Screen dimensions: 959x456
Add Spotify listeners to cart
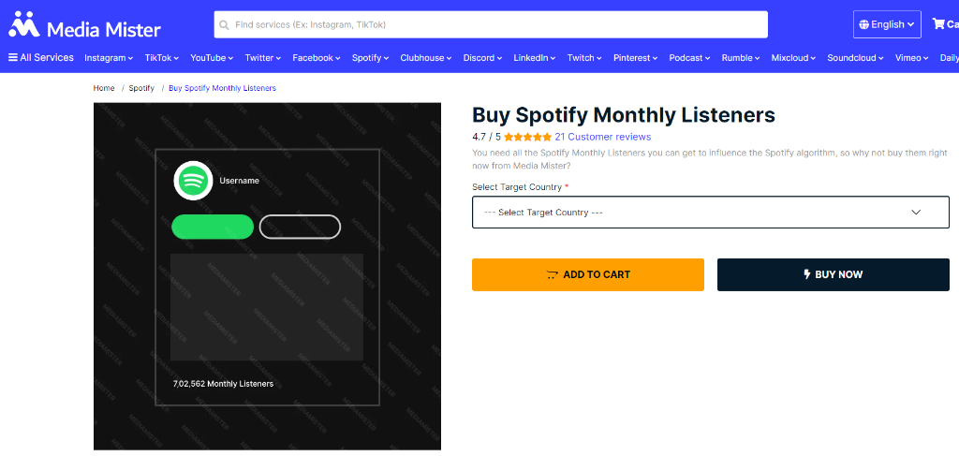(x=588, y=274)
